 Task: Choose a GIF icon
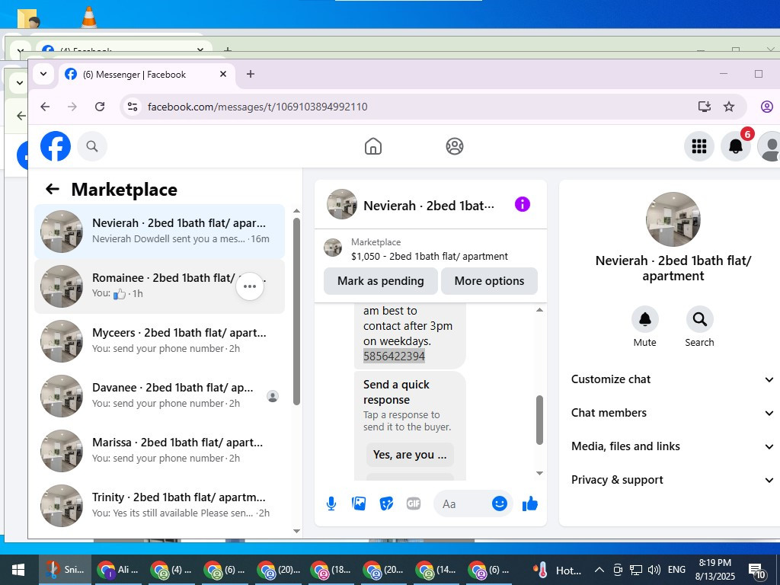(x=414, y=504)
